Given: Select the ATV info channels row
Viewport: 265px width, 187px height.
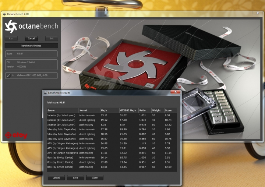Looking at the screenshot, I should click(112, 143).
